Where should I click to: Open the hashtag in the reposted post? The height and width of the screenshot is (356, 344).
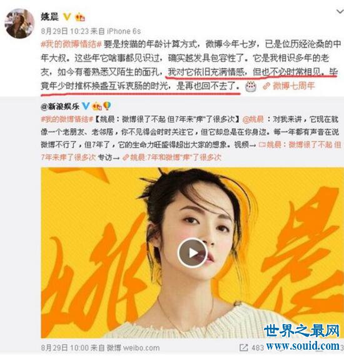click(x=67, y=119)
